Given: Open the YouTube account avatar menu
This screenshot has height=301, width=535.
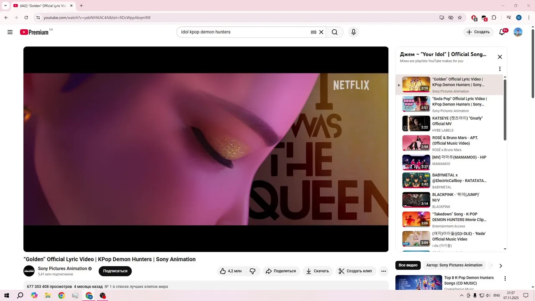Looking at the screenshot, I should [518, 32].
